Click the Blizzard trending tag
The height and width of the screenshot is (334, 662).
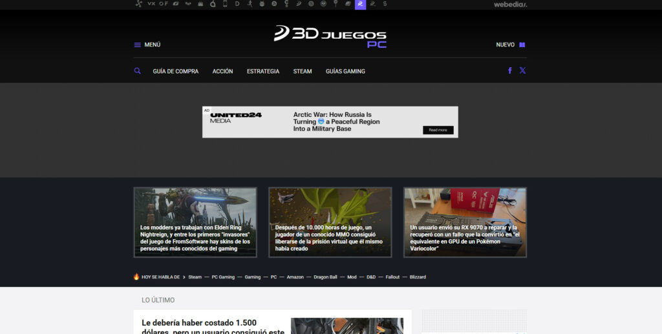418,277
